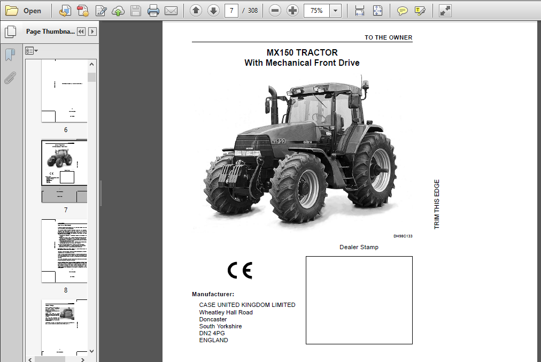The image size is (541, 362).
Task: Click the Open folder button
Action: pos(23,11)
